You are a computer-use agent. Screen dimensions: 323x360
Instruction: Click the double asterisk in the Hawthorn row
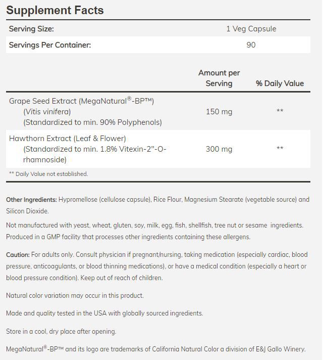(x=280, y=149)
